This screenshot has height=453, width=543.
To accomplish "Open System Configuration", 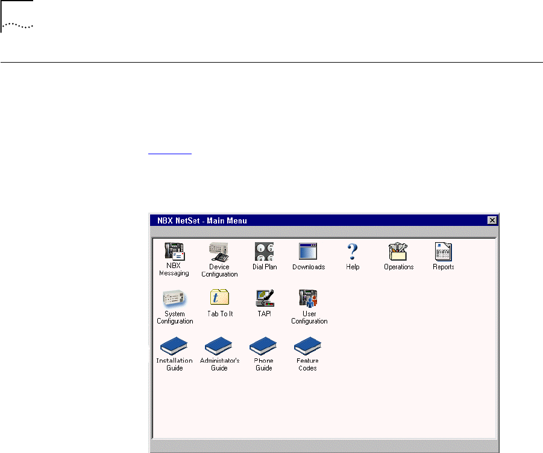I will (x=174, y=298).
